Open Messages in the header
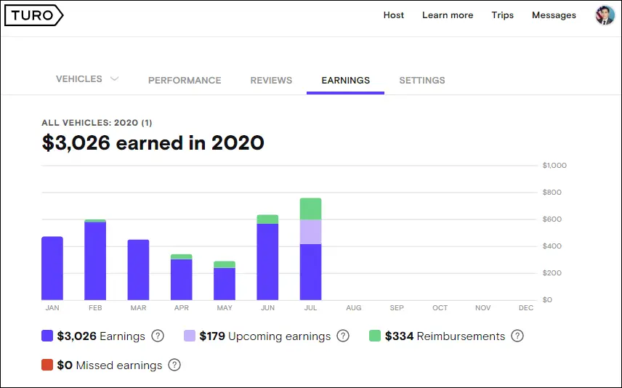The height and width of the screenshot is (388, 622). 554,15
